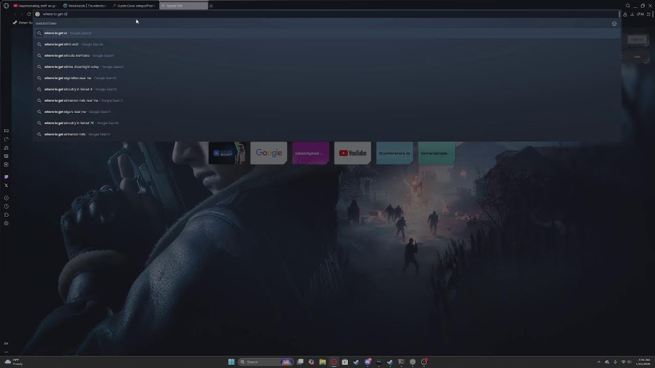Click the Windows taskbar Search box

(265, 362)
